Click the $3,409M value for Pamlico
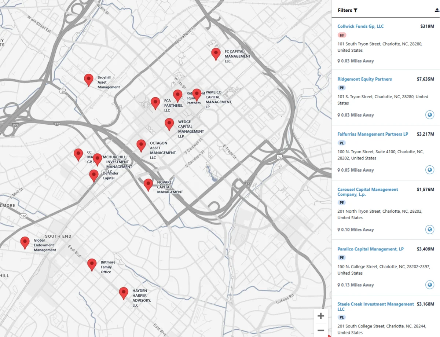This screenshot has width=440, height=337. click(425, 249)
